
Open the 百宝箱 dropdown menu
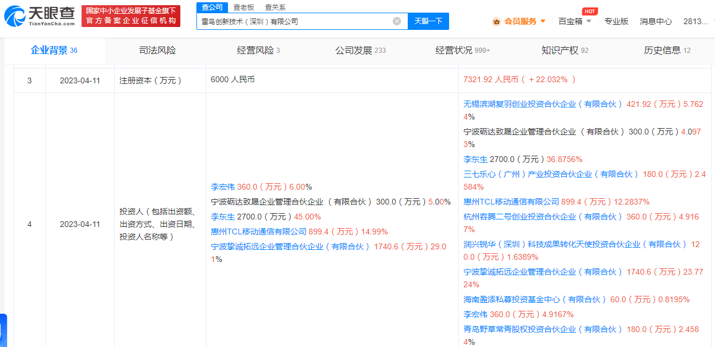point(575,21)
